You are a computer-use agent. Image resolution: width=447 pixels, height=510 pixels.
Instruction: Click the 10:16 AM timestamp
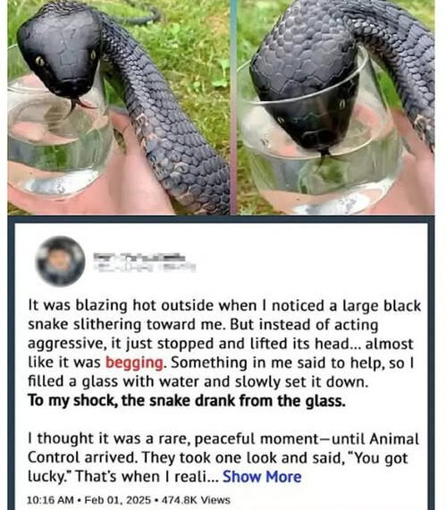pyautogui.click(x=50, y=500)
